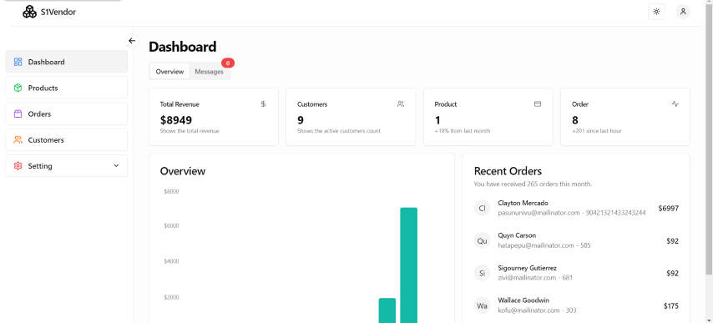Click '+201 since last hour' text

(x=597, y=131)
